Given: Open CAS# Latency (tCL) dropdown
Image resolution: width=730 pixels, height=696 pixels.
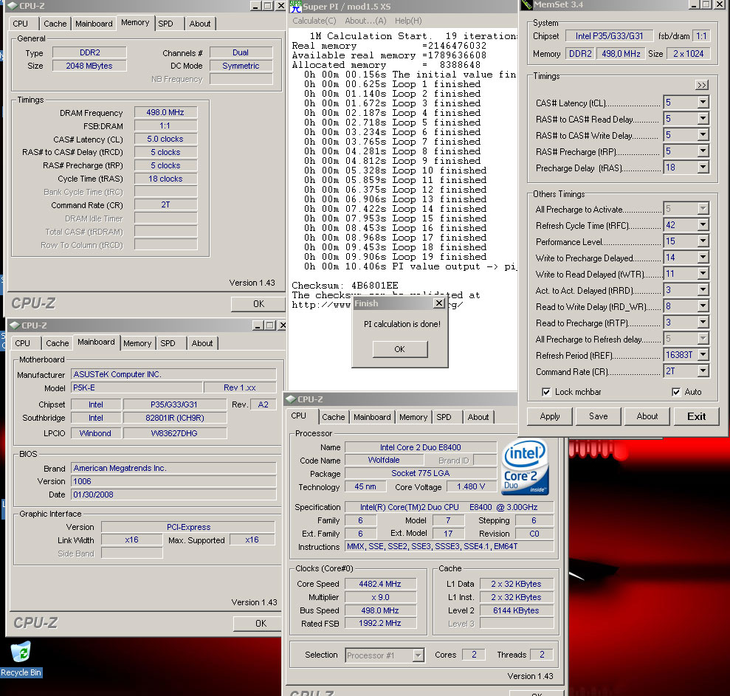Looking at the screenshot, I should pyautogui.click(x=703, y=103).
